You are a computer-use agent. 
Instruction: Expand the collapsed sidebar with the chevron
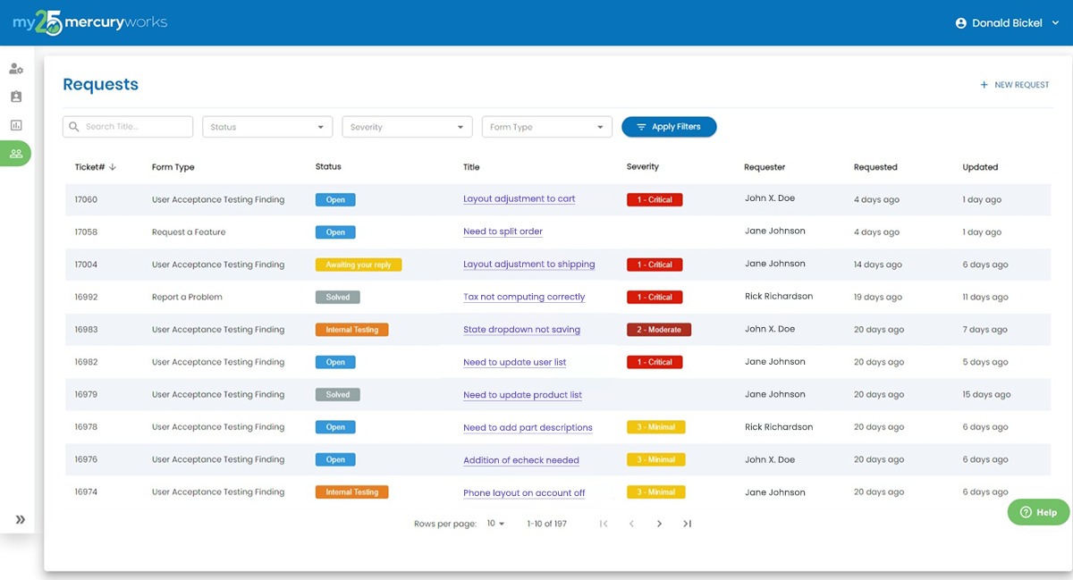click(x=18, y=518)
